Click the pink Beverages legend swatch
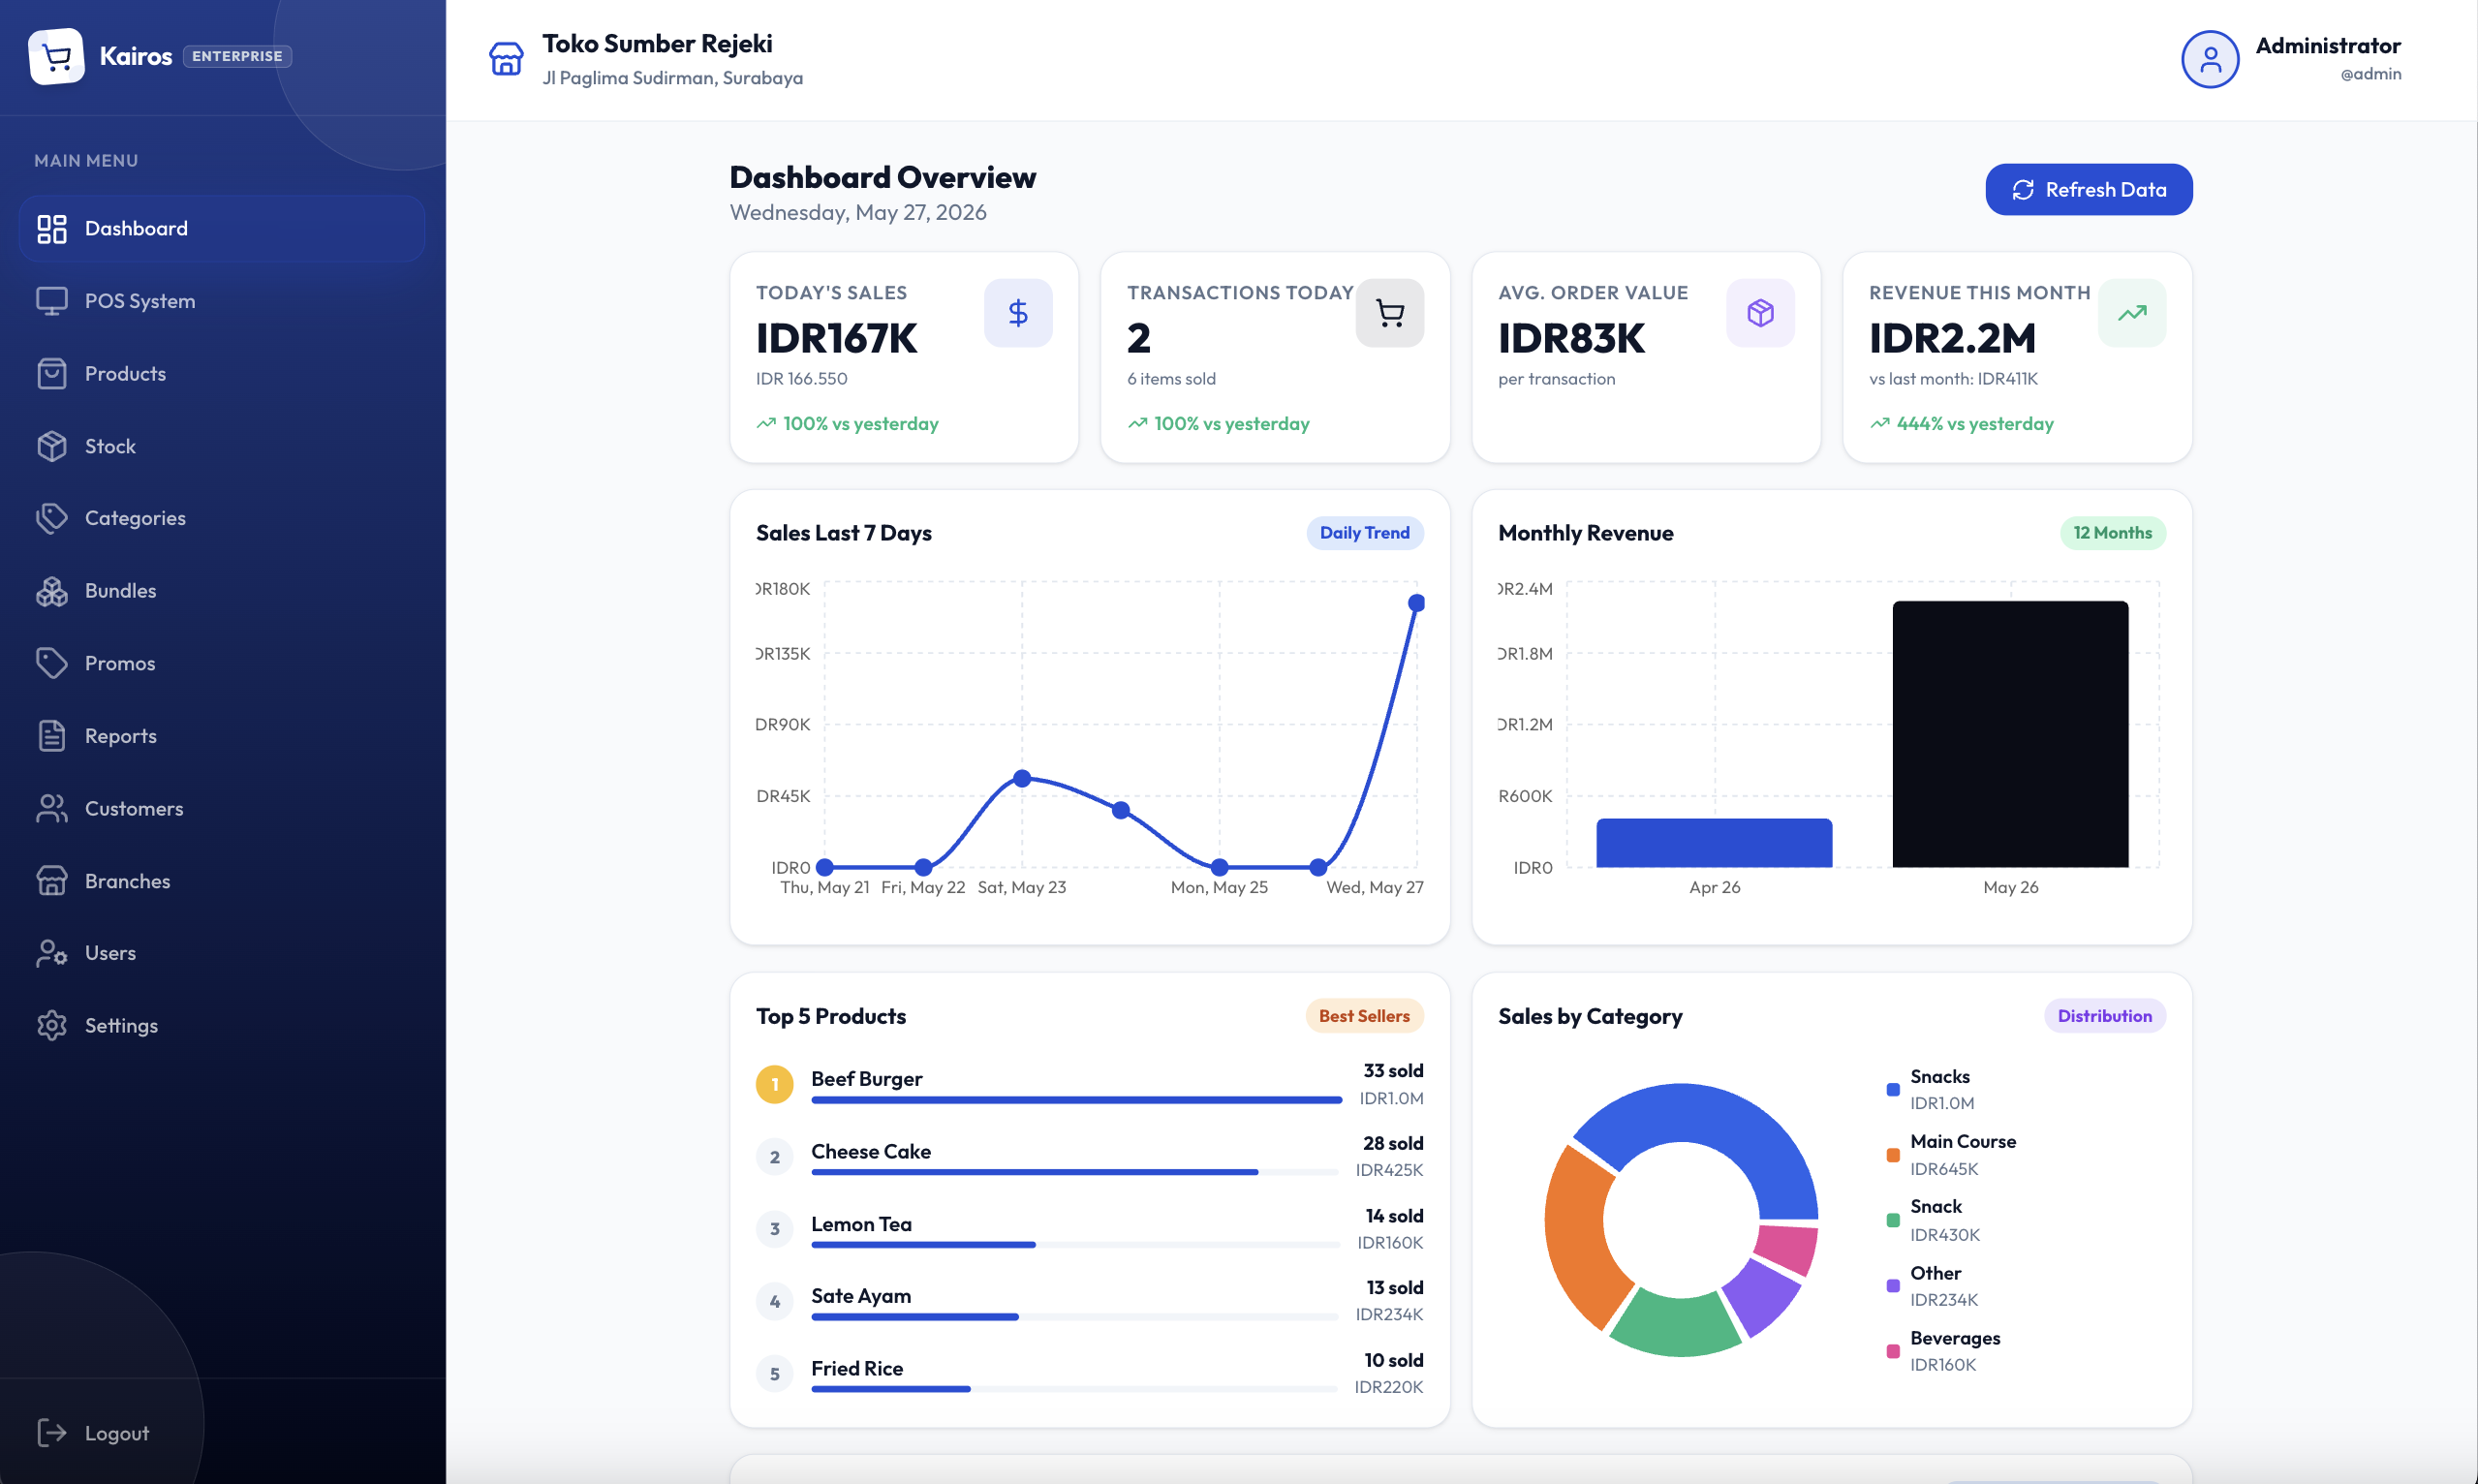This screenshot has height=1484, width=2478. (x=1892, y=1352)
